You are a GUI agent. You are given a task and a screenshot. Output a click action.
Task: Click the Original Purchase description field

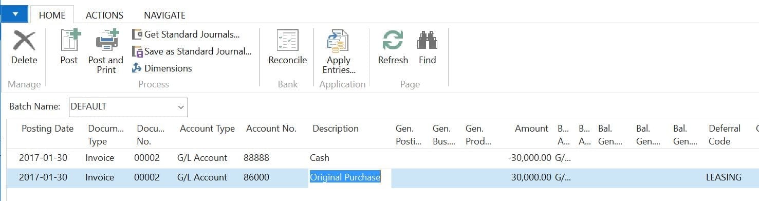click(x=349, y=177)
